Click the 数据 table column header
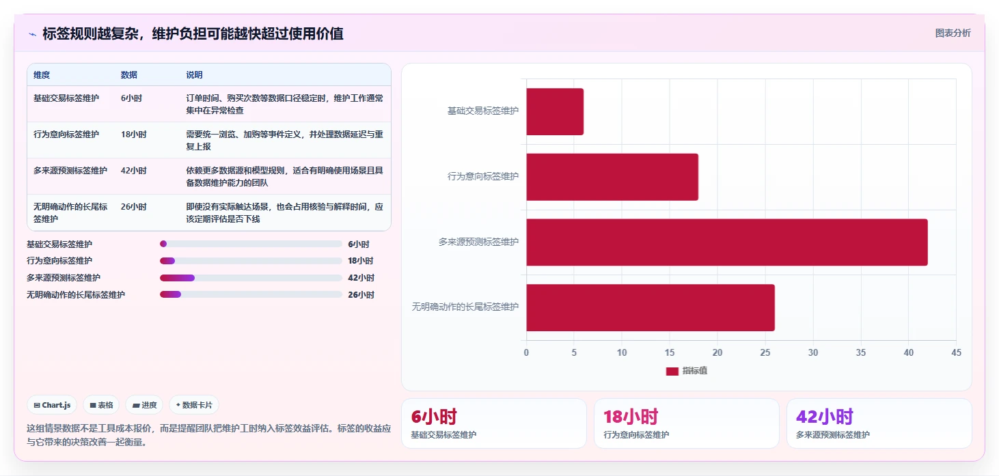This screenshot has width=999, height=476. pyautogui.click(x=129, y=75)
